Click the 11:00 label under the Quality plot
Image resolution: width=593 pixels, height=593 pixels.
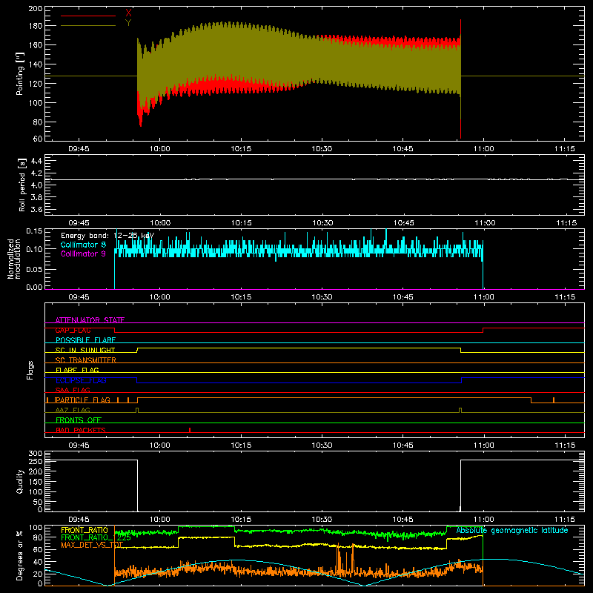[484, 520]
